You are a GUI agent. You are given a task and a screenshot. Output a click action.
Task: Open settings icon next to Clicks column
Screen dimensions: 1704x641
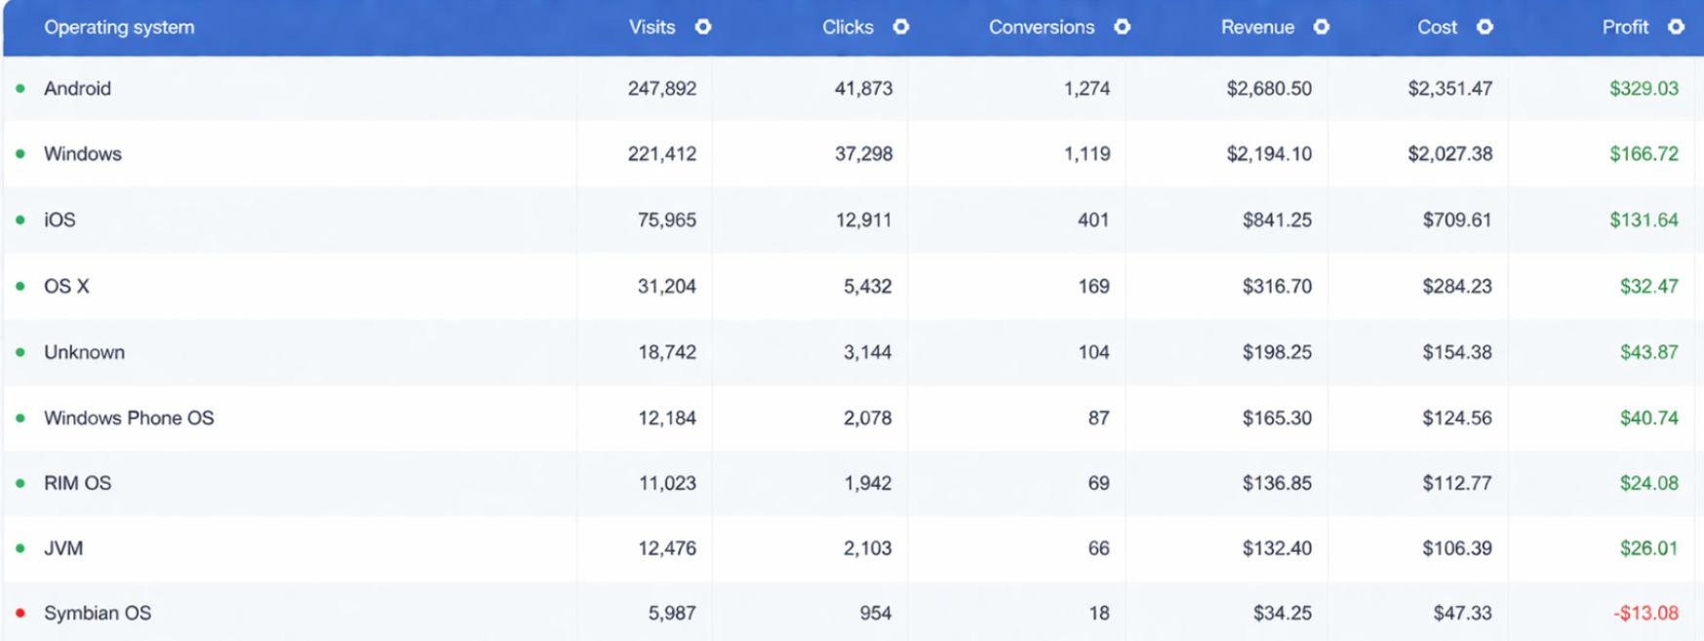click(901, 27)
